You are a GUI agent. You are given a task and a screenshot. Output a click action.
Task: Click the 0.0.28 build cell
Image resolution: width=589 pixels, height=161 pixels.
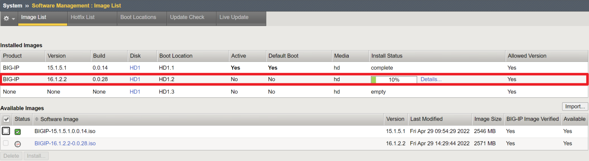click(x=100, y=79)
